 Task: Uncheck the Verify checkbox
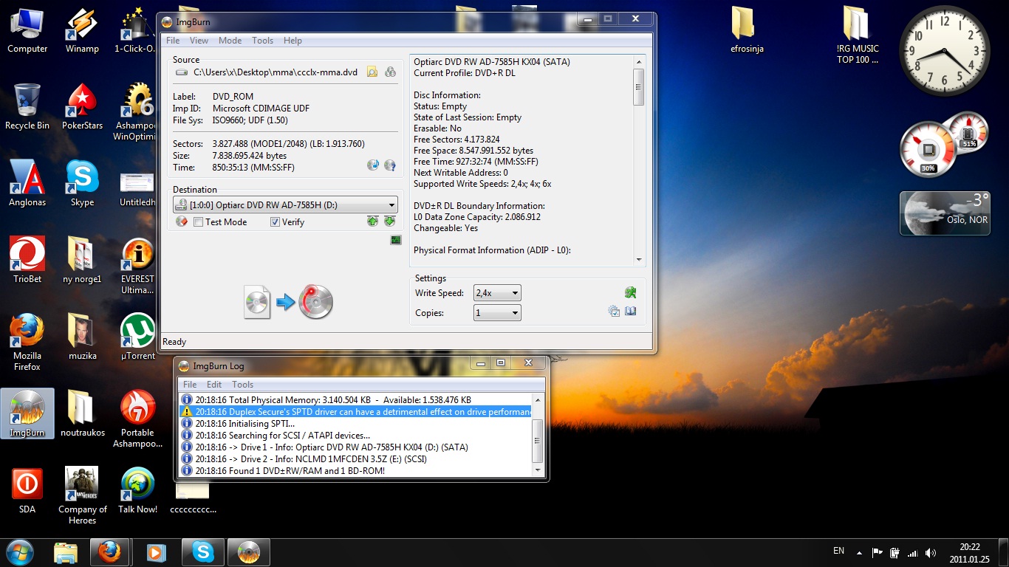275,222
